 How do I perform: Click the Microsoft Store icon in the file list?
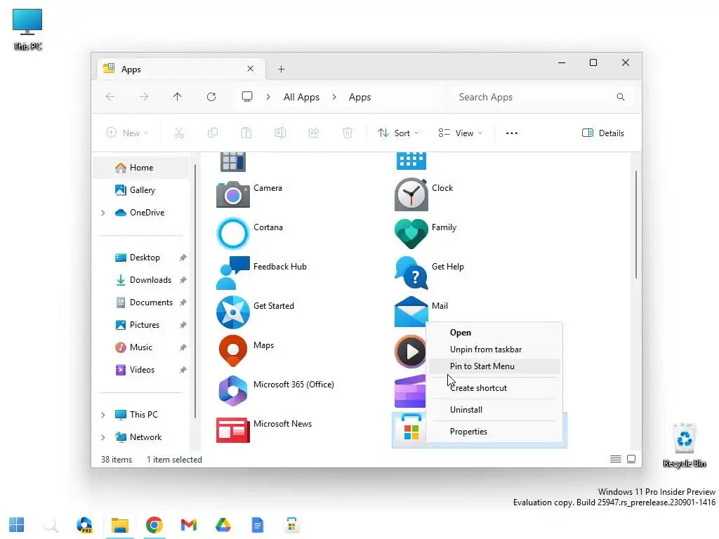pos(411,430)
